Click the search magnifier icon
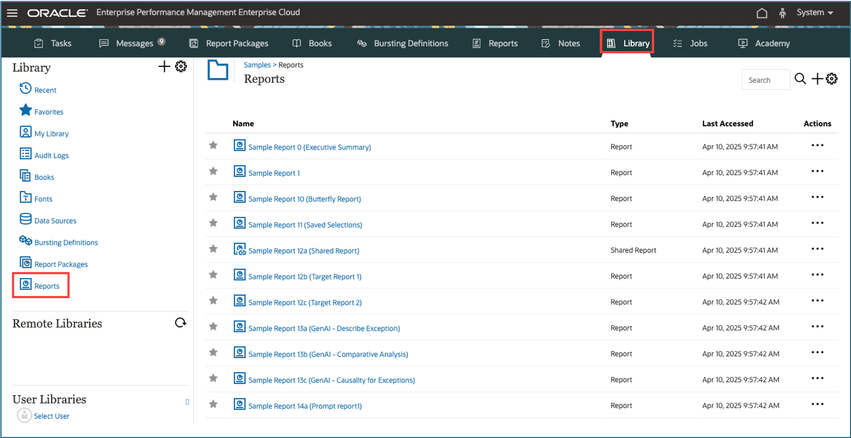The width and height of the screenshot is (851, 438). [800, 79]
